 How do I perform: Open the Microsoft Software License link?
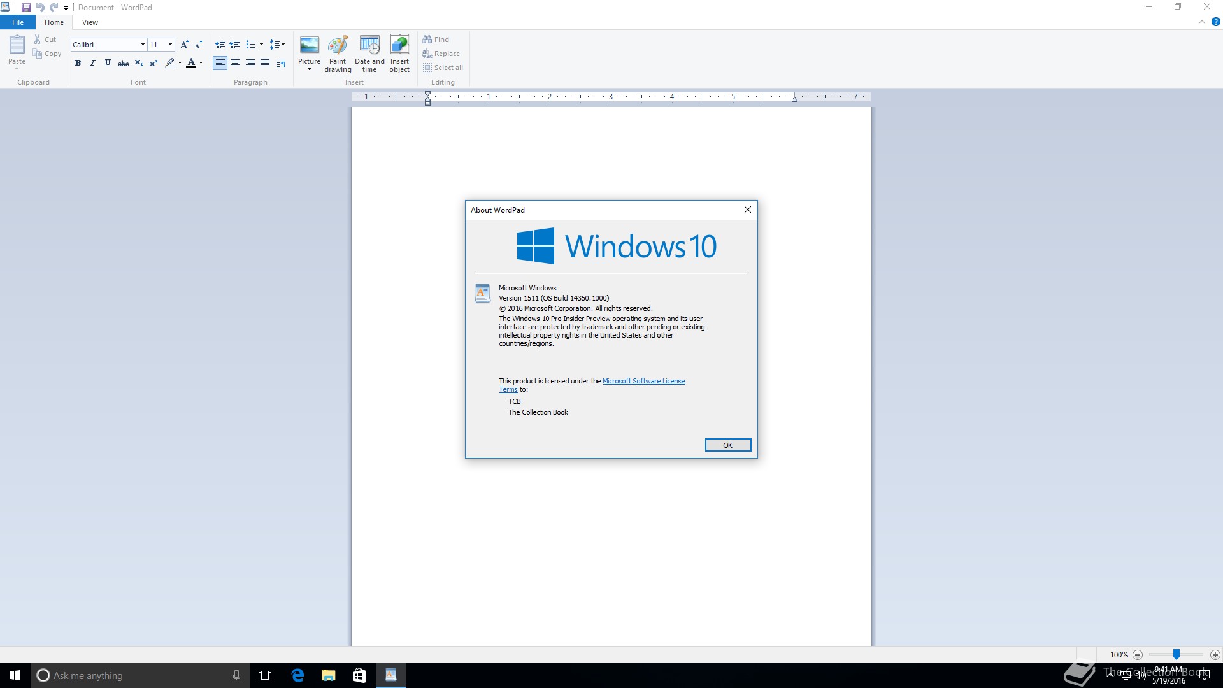tap(643, 381)
